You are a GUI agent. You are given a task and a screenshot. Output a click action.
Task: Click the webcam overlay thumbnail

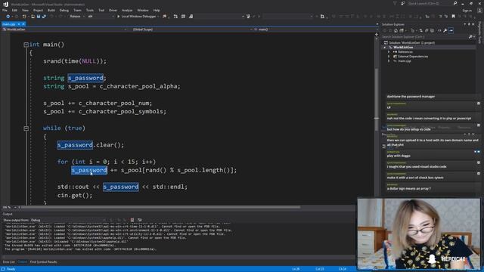click(419, 234)
